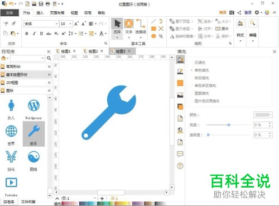This screenshot has width=279, height=206.
Task: Open the help question mark panel
Action: point(180,166)
